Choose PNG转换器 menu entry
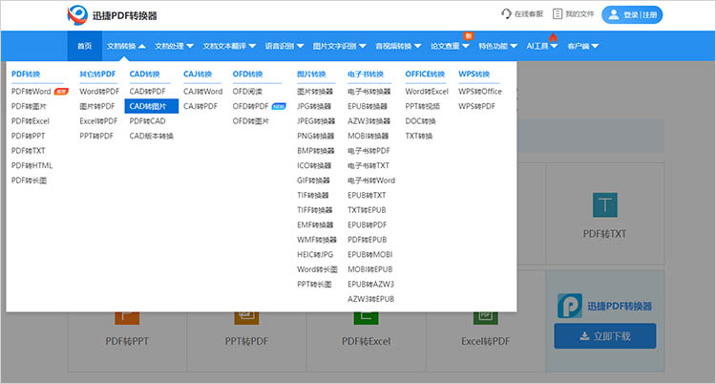The image size is (716, 384). coord(315,136)
